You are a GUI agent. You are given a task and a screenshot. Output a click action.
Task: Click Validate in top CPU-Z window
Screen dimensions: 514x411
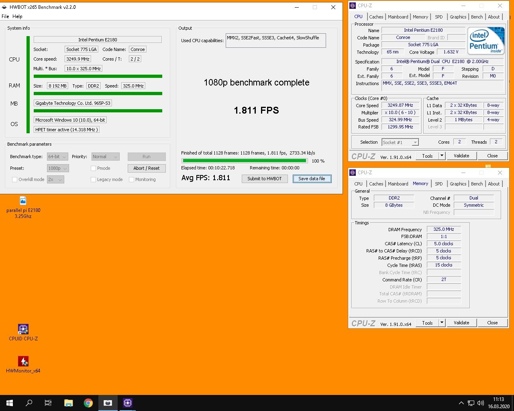click(x=461, y=156)
